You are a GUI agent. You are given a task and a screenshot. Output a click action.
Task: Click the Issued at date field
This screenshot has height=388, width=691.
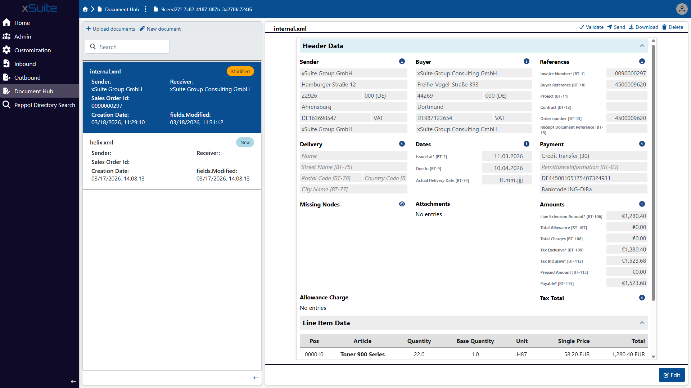coord(507,156)
